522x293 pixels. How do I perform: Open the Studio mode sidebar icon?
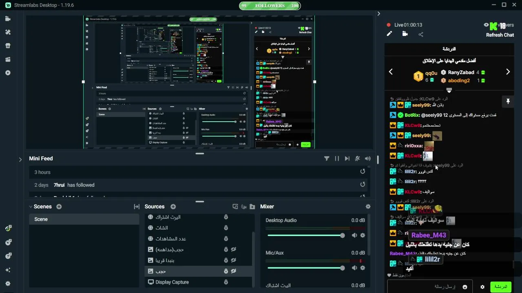click(x=8, y=19)
